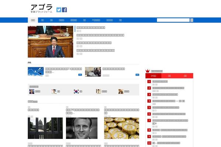Select the topic icon of man in dark suit
This screenshot has height=147, width=221.
pos(32,92)
